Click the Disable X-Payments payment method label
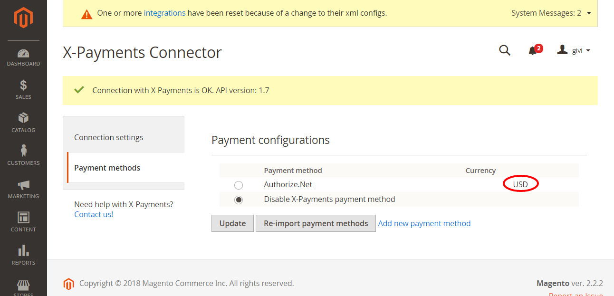The image size is (614, 296). point(329,199)
